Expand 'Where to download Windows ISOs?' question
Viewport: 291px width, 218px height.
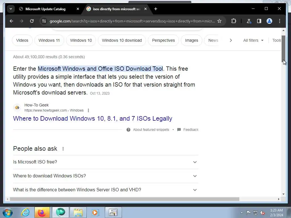click(x=106, y=176)
